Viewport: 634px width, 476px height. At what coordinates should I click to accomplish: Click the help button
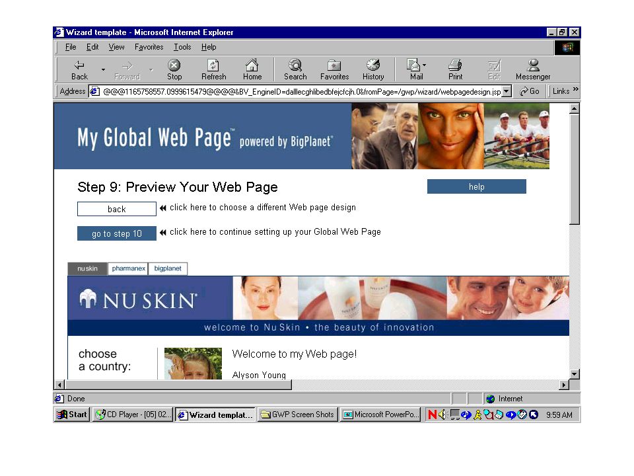point(476,186)
